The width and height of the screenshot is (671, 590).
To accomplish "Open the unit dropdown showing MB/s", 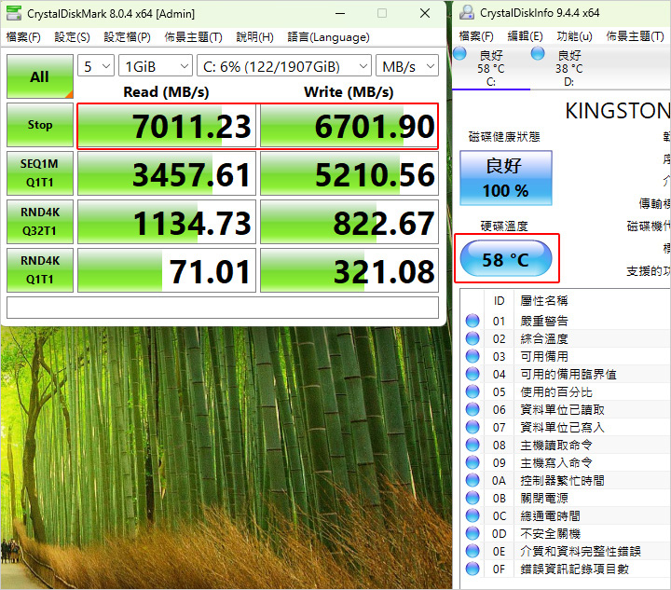I will click(x=407, y=65).
